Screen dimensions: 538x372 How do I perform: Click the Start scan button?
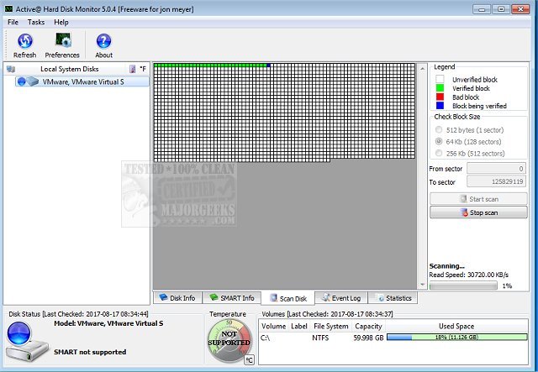click(x=478, y=199)
